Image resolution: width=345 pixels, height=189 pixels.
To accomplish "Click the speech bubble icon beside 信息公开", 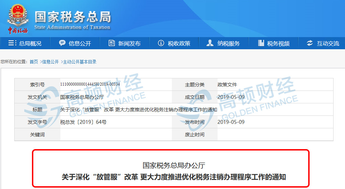I will pos(62,43).
